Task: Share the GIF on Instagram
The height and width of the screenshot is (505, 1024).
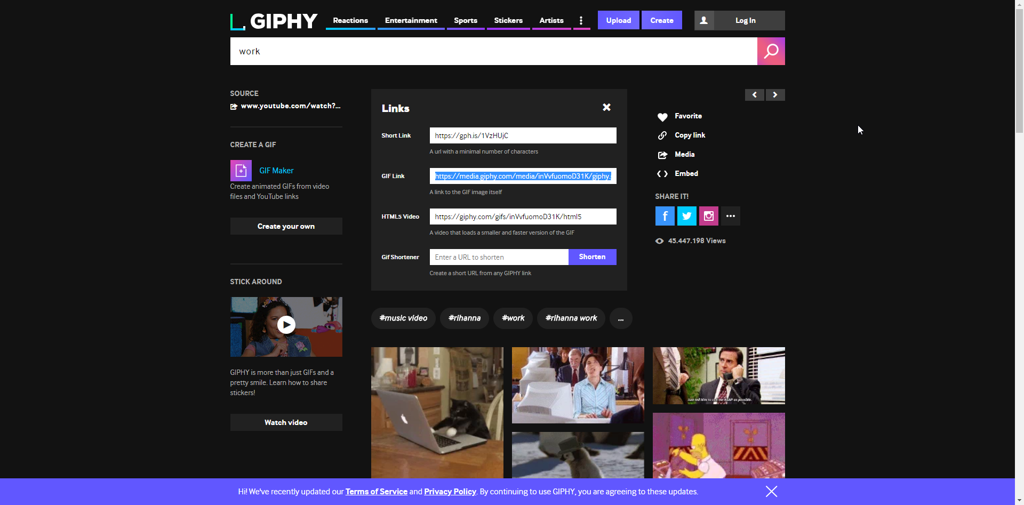Action: 708,216
